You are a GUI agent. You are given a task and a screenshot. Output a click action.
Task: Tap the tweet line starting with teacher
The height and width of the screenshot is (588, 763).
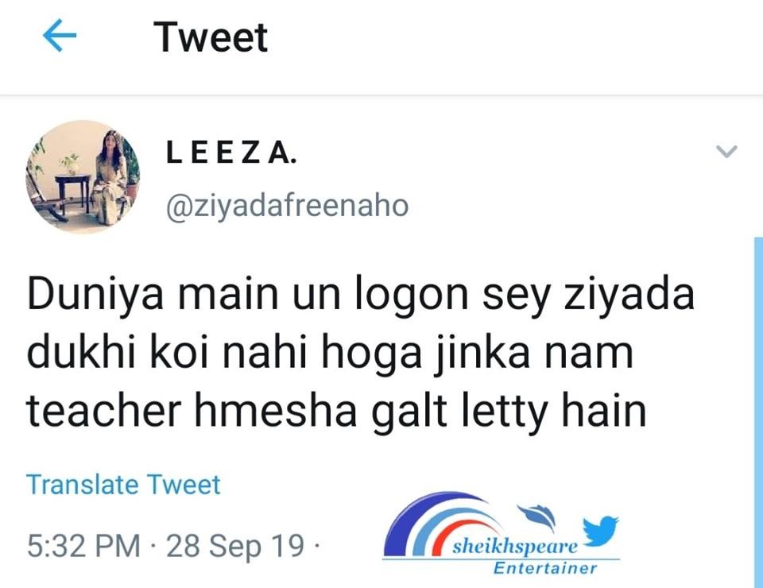337,412
